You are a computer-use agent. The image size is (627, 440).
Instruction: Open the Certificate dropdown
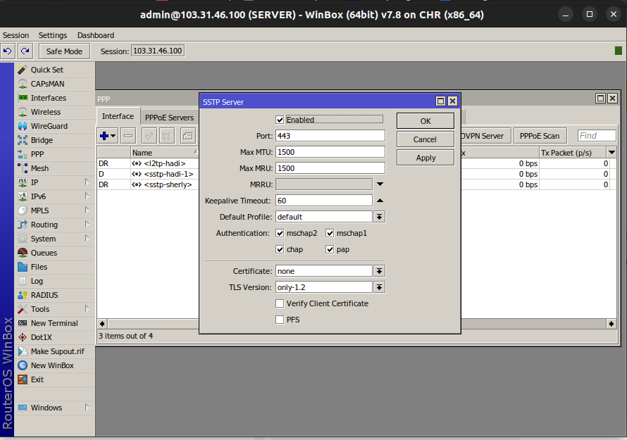click(380, 271)
